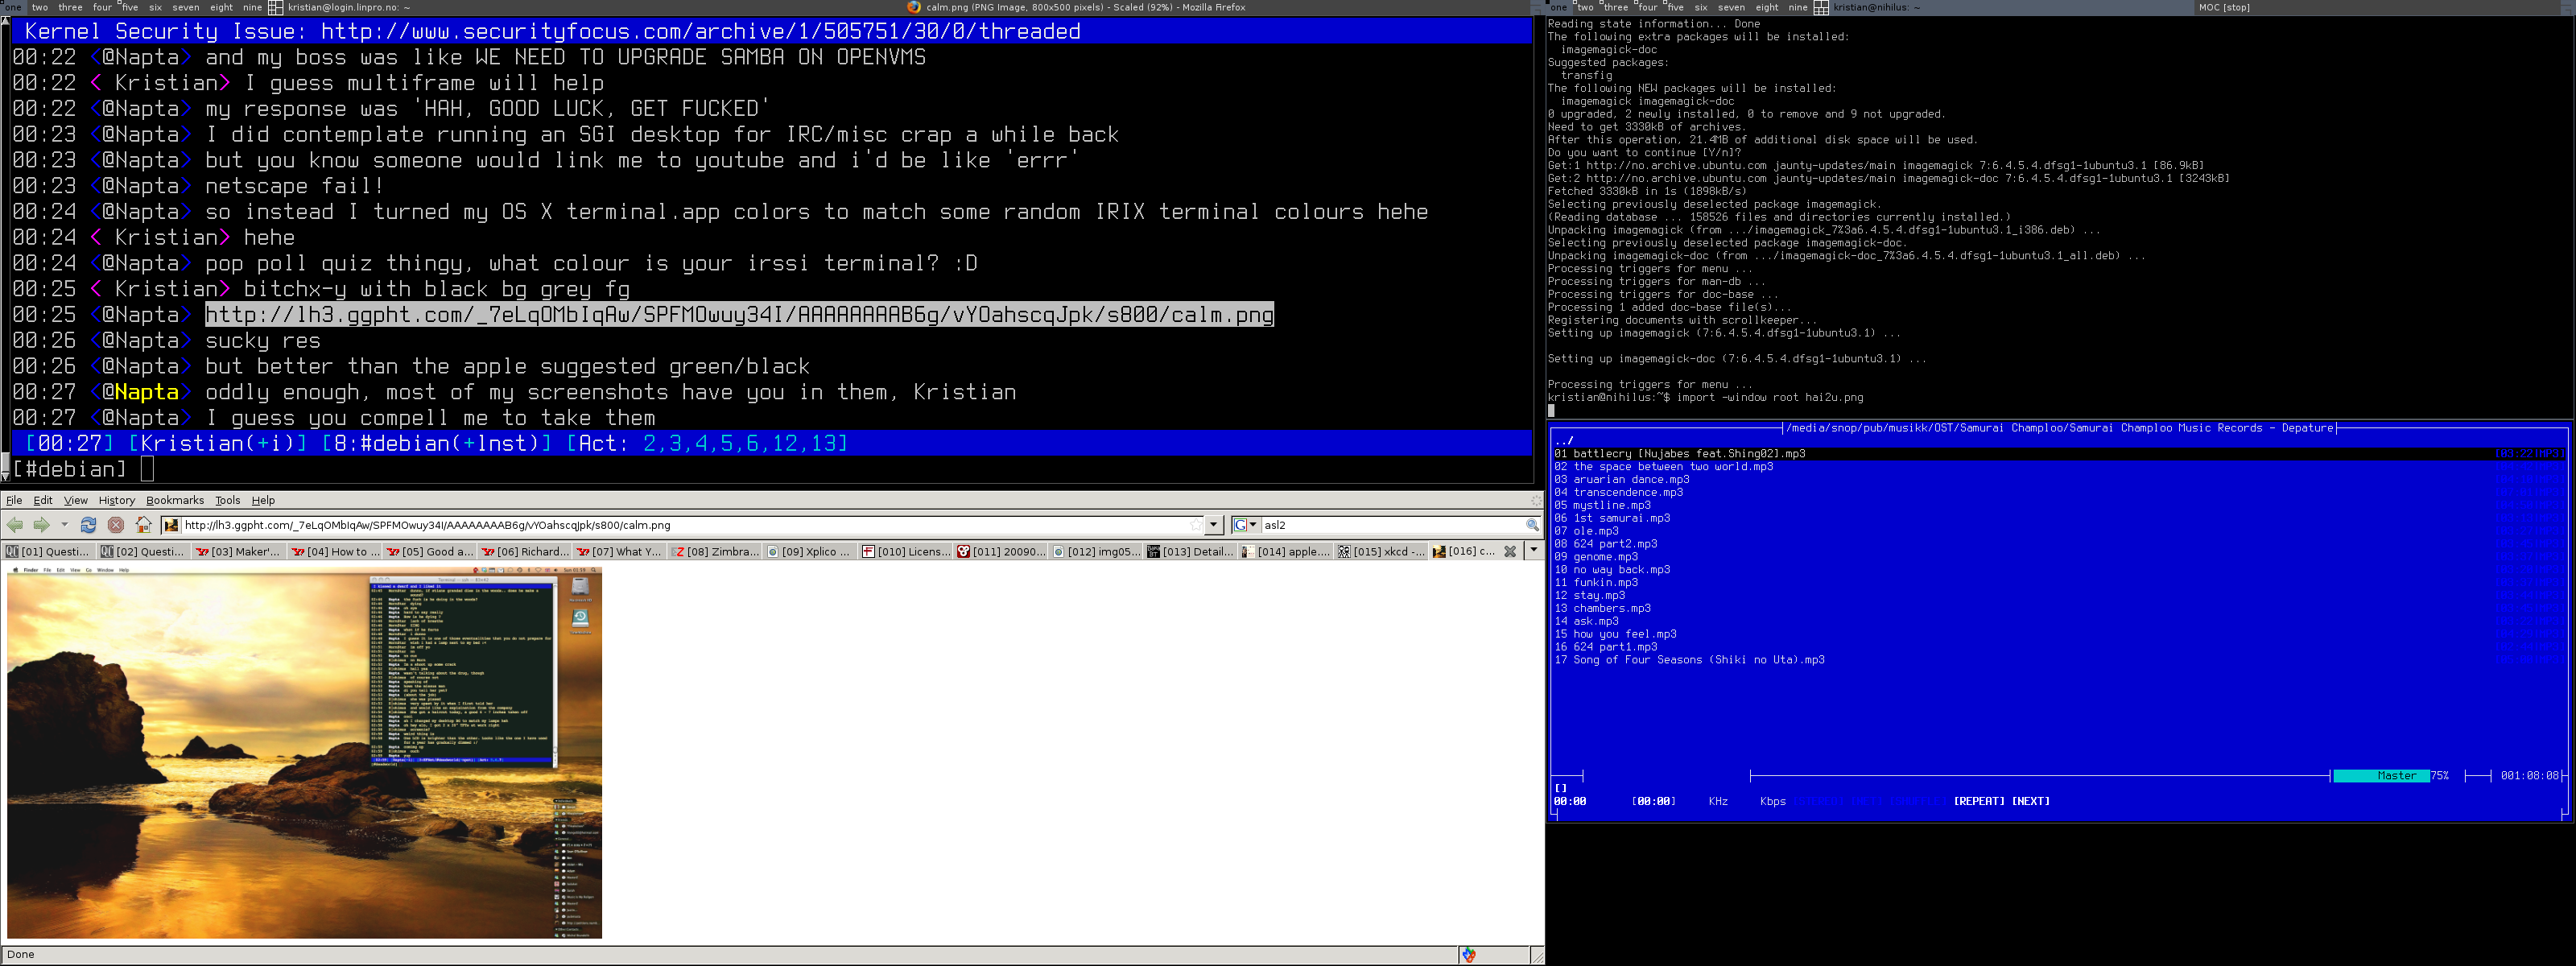Click 'import -window root hai2u.png' command line
2576x966 pixels.
(1770, 398)
